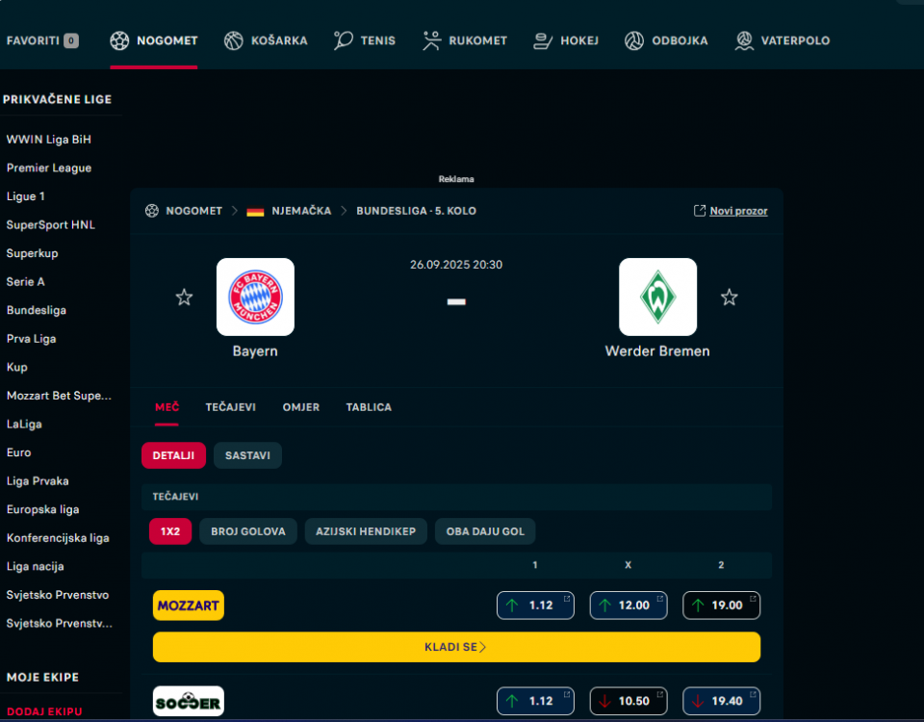This screenshot has width=924, height=722.
Task: Click the Novi prozor external window icon
Action: coord(700,211)
